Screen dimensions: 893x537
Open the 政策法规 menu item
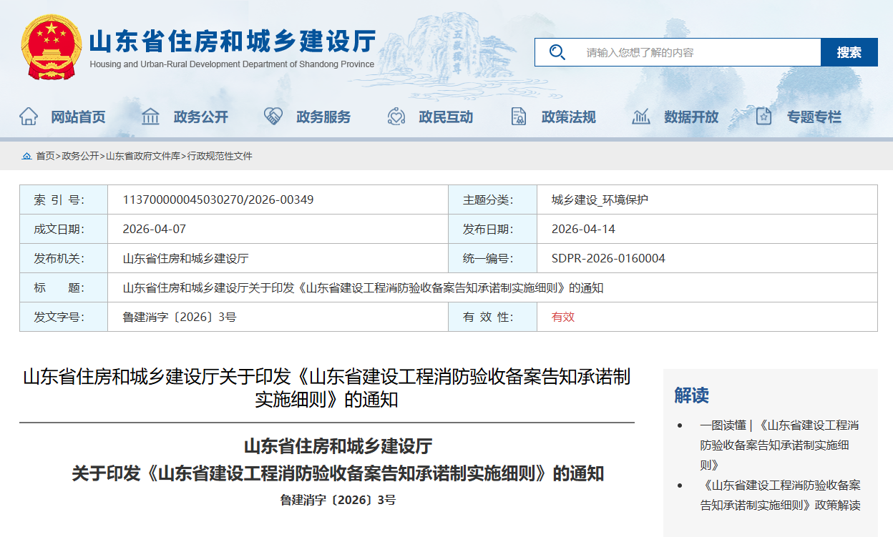point(568,117)
